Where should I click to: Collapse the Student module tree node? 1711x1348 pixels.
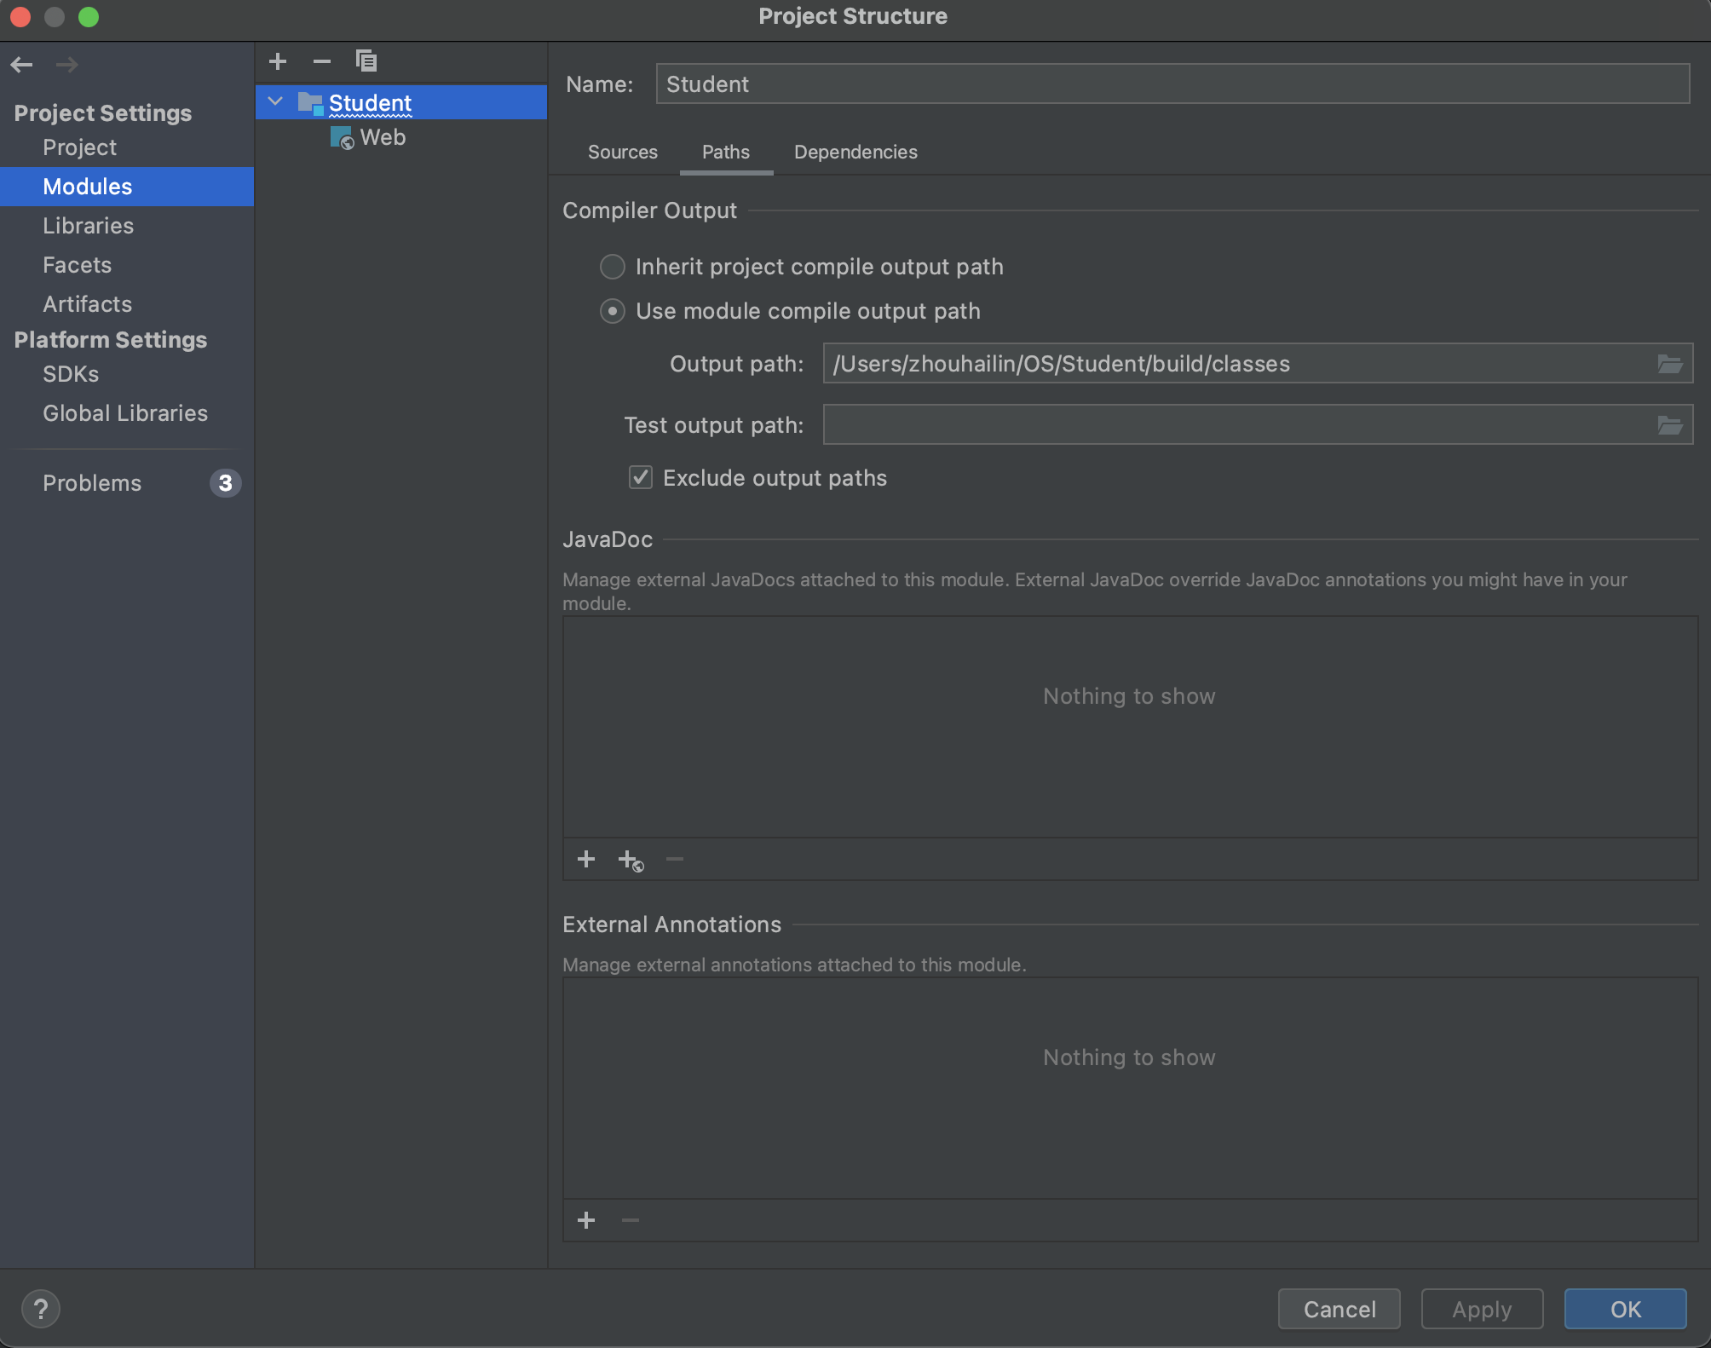point(275,101)
